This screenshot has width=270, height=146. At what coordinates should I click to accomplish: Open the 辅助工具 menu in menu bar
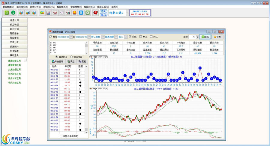tap(103, 7)
